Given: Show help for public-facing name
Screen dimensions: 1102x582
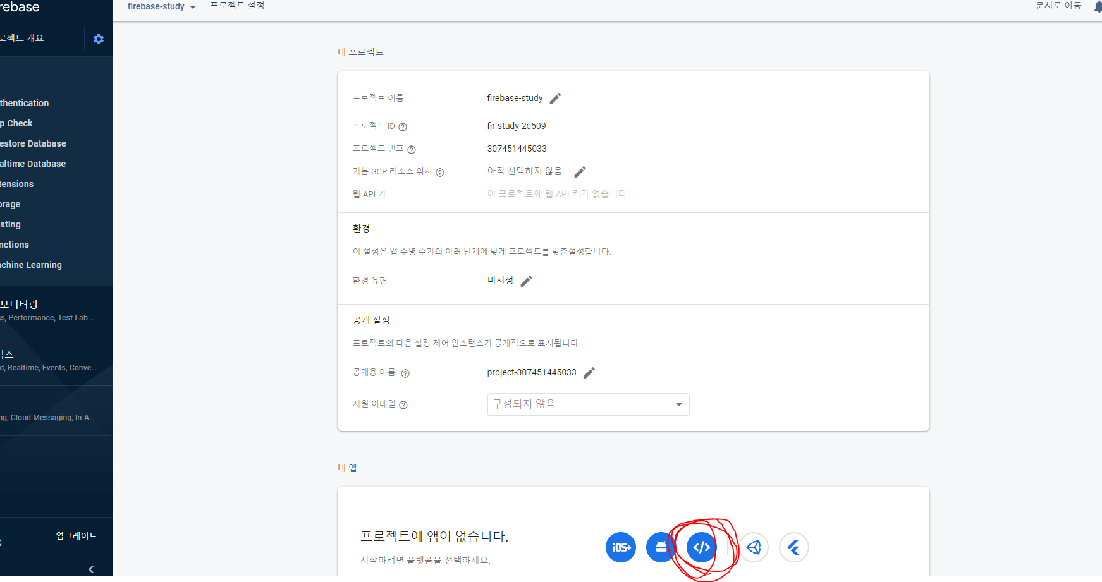Looking at the screenshot, I should click(x=405, y=373).
